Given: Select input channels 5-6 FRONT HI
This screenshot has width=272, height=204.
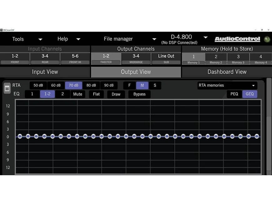Looking at the screenshot, I should pyautogui.click(x=75, y=59).
